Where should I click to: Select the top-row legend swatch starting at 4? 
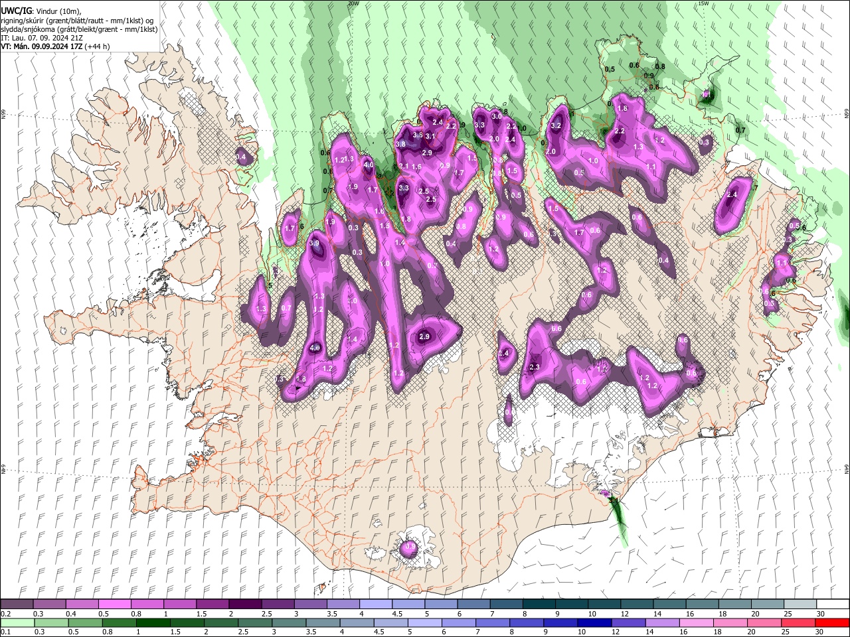375,604
